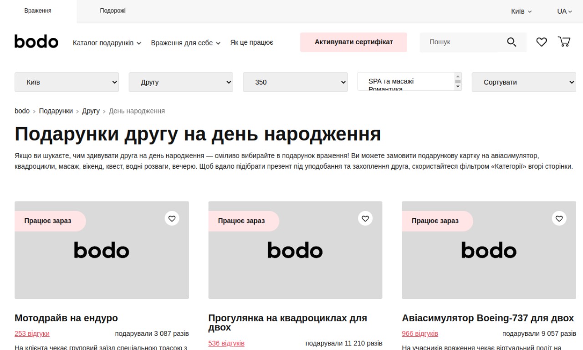Go to the bodo breadcrumb link
Image resolution: width=583 pixels, height=350 pixels.
coord(22,111)
